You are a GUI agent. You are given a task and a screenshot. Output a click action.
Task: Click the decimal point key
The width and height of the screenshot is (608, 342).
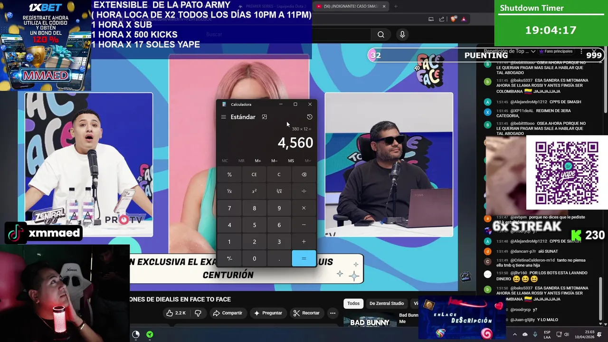pos(279,258)
